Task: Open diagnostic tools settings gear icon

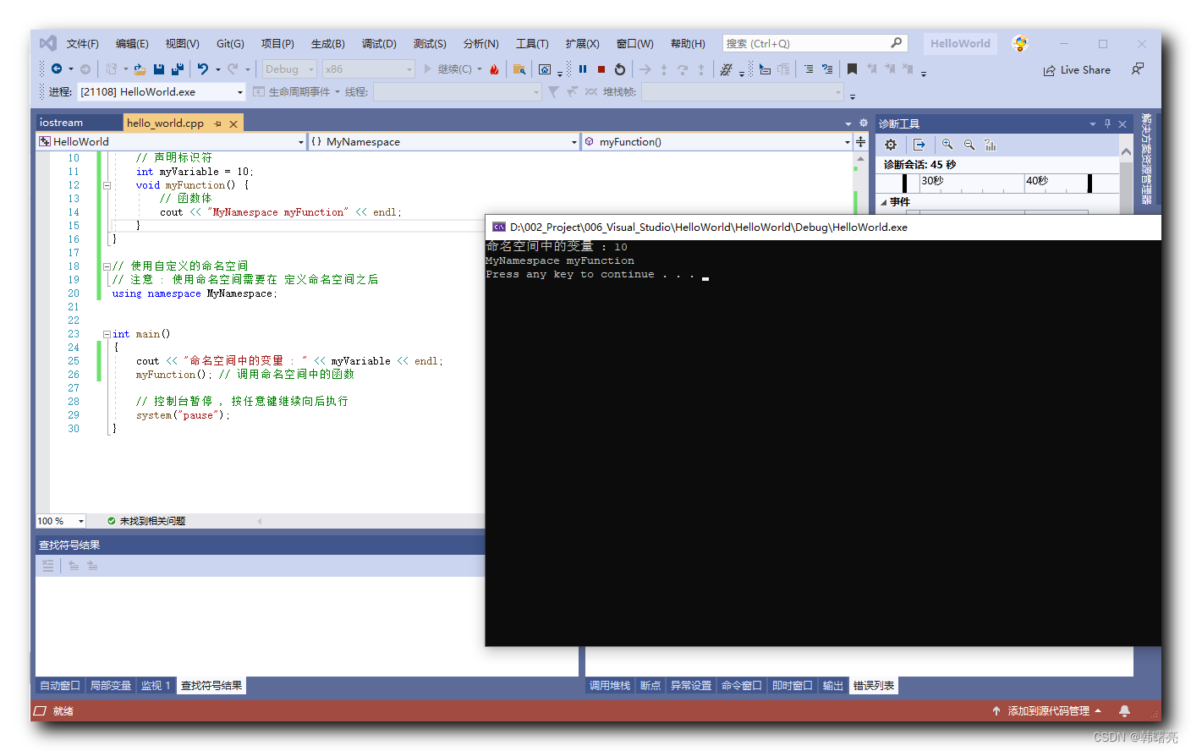Action: coord(891,145)
